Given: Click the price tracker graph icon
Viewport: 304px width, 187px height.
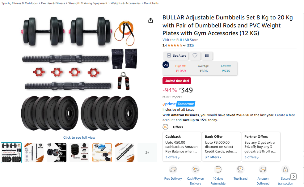Looking at the screenshot, I should [x=166, y=65].
